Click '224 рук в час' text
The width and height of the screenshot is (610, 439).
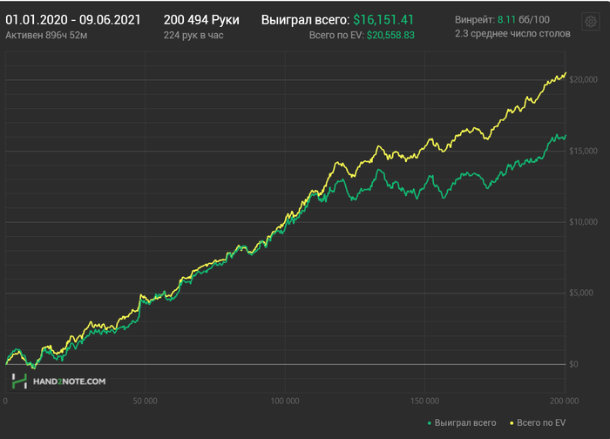[193, 36]
